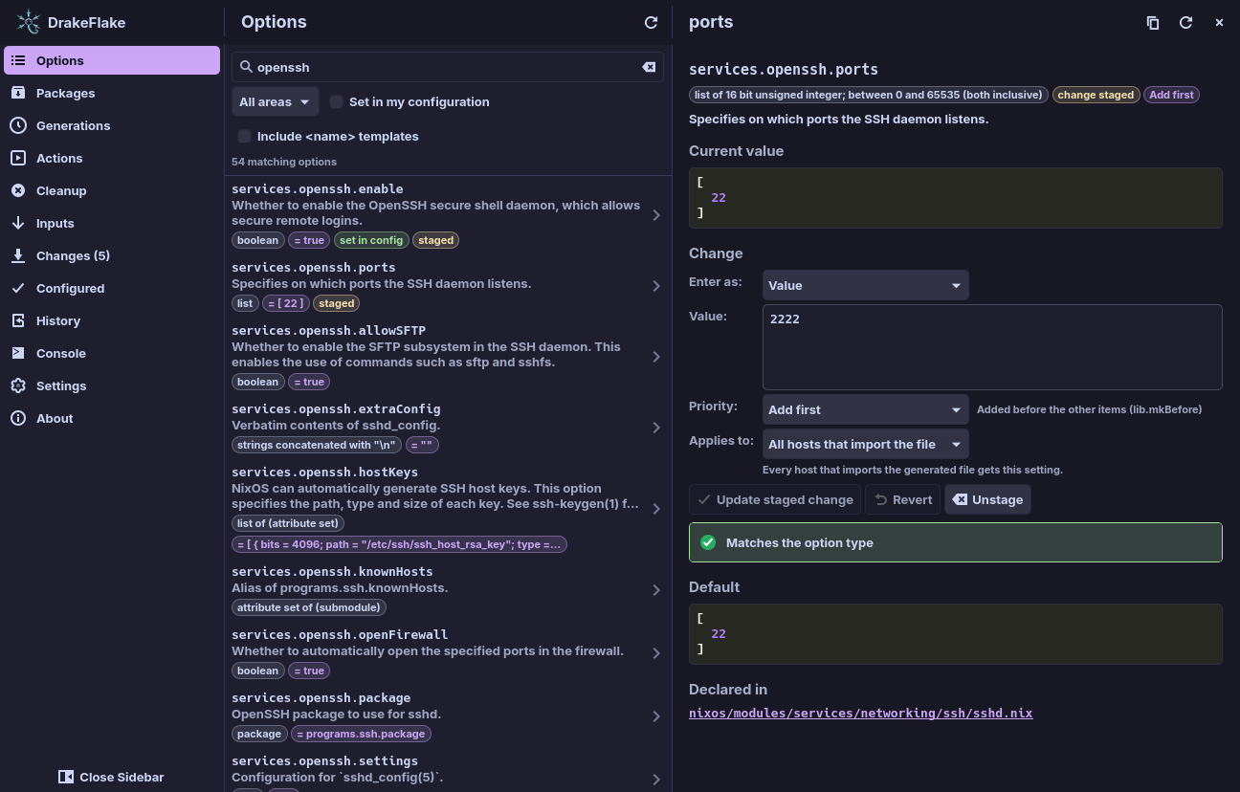Focus the openssh search field
Image resolution: width=1240 pixels, height=792 pixels.
click(x=448, y=67)
